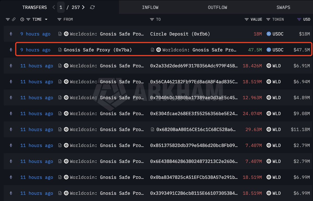The width and height of the screenshot is (313, 201).
Task: Open address 0x85137582Ddb379e5486d20bc8Fb09
Action: click(x=194, y=145)
